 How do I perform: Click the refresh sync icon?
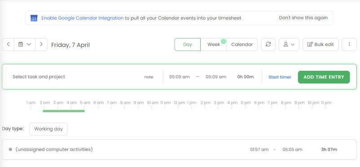pyautogui.click(x=268, y=44)
